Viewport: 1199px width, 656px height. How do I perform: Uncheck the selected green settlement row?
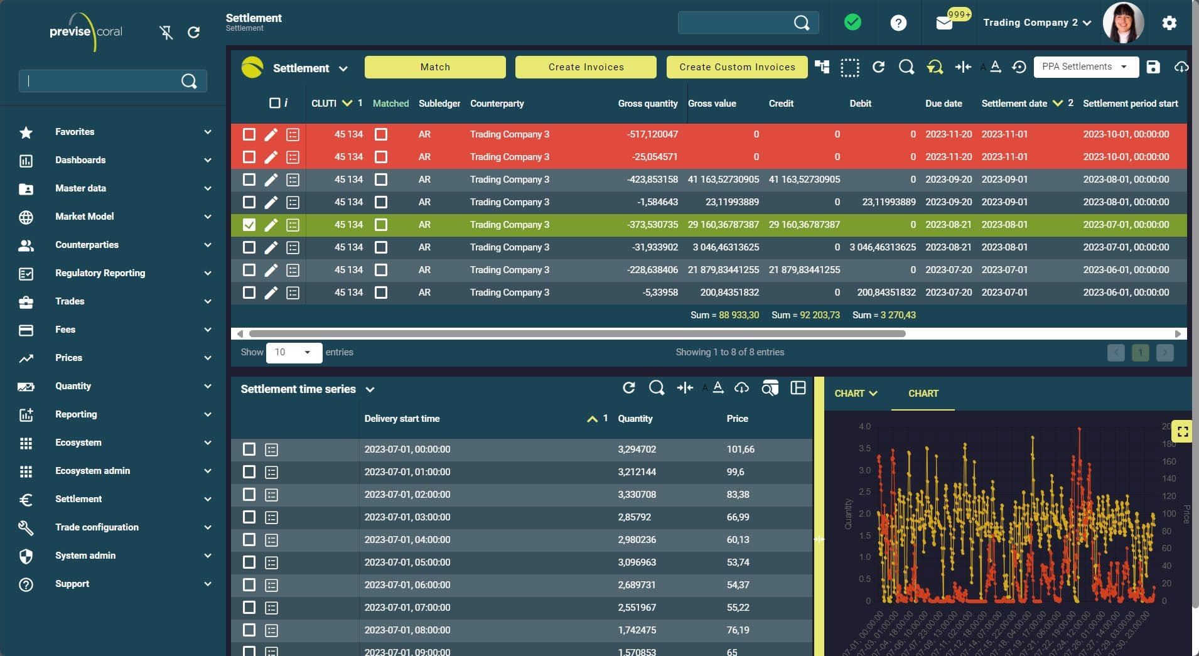coord(249,225)
